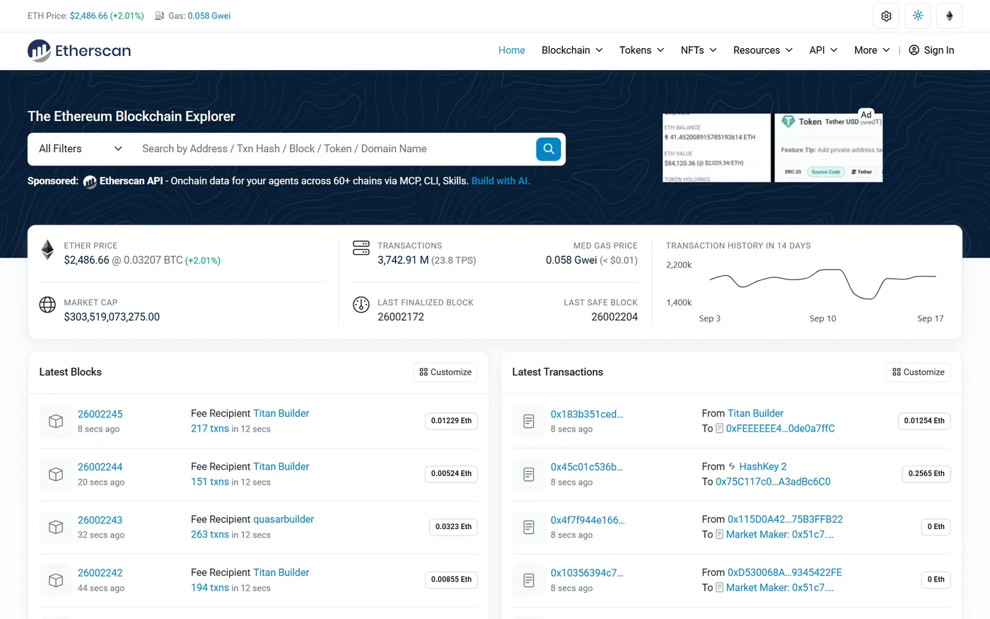
Task: Customize the Latest Transactions panel
Action: tap(919, 372)
